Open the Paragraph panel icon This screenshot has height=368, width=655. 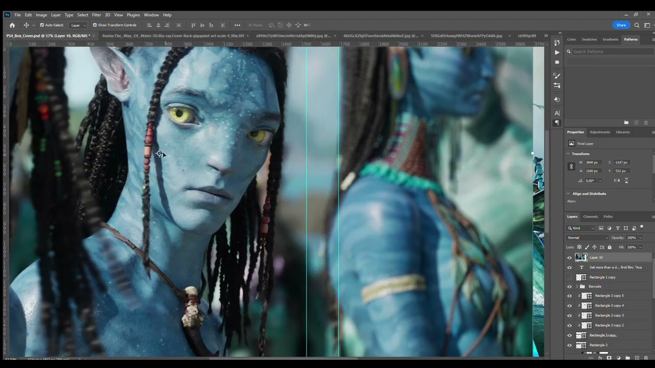pyautogui.click(x=557, y=123)
